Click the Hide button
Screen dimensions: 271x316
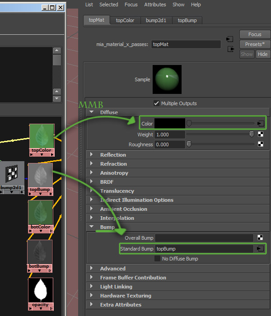[263, 54]
